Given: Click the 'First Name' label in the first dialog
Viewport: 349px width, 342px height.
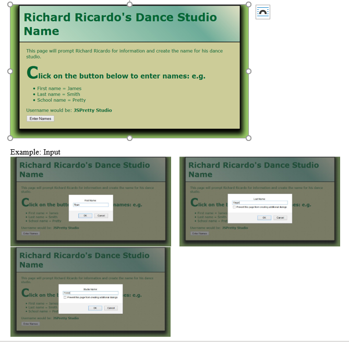Looking at the screenshot, I should (90, 201).
